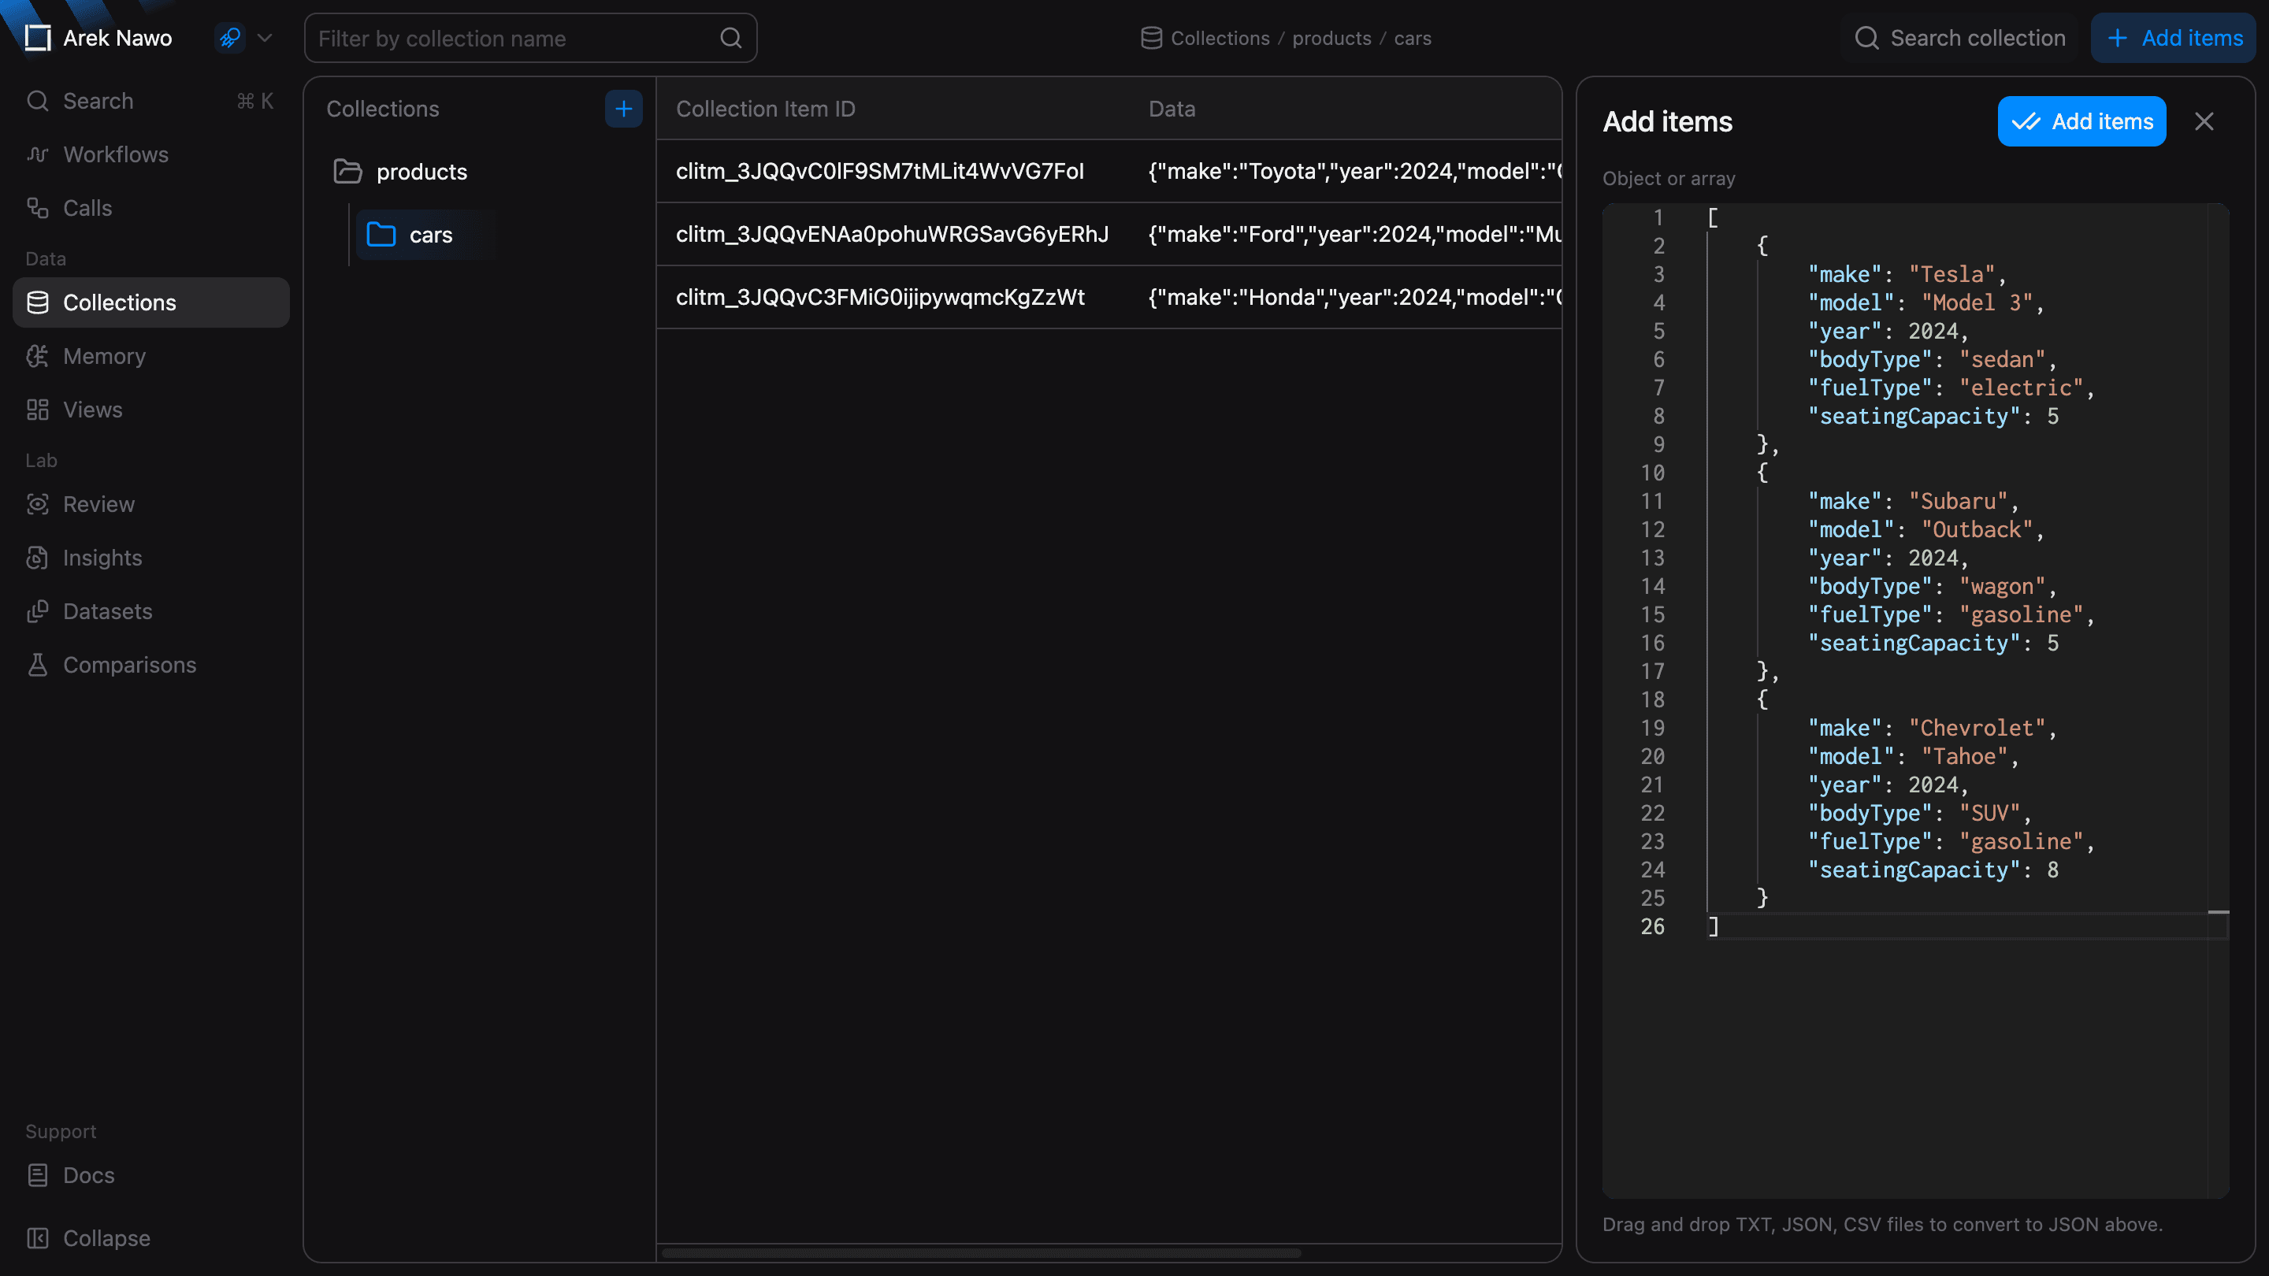Click the Data column header
Viewport: 2269px width, 1276px height.
click(x=1172, y=109)
